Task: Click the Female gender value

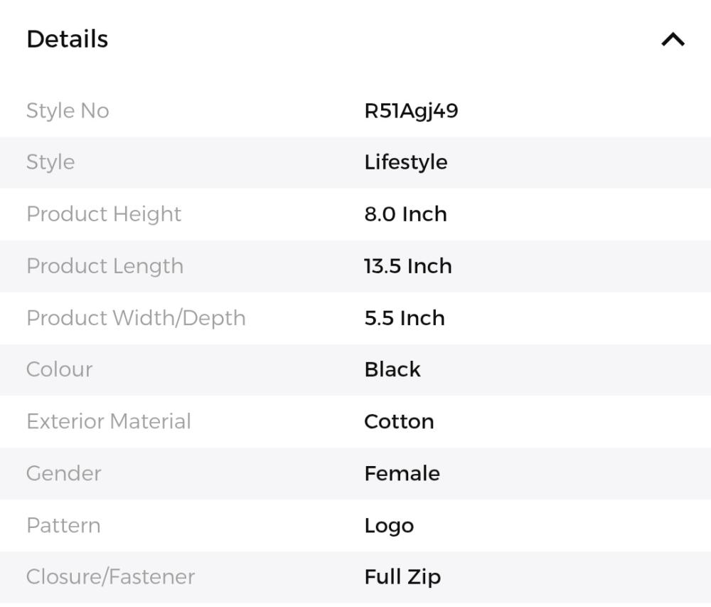Action: click(402, 473)
